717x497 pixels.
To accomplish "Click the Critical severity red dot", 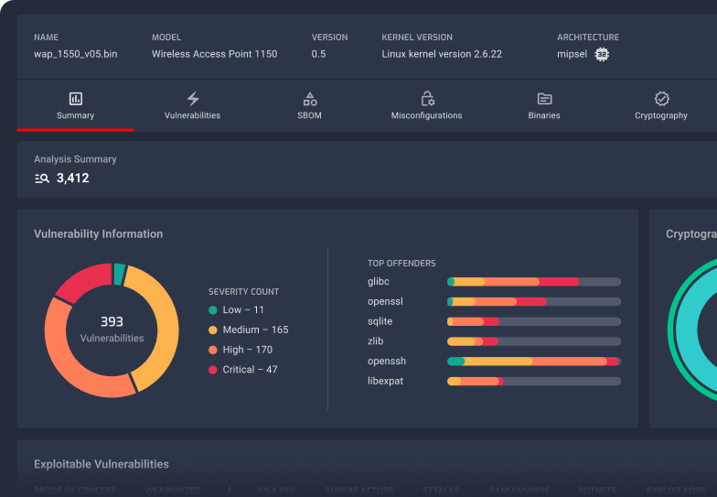I will 212,370.
